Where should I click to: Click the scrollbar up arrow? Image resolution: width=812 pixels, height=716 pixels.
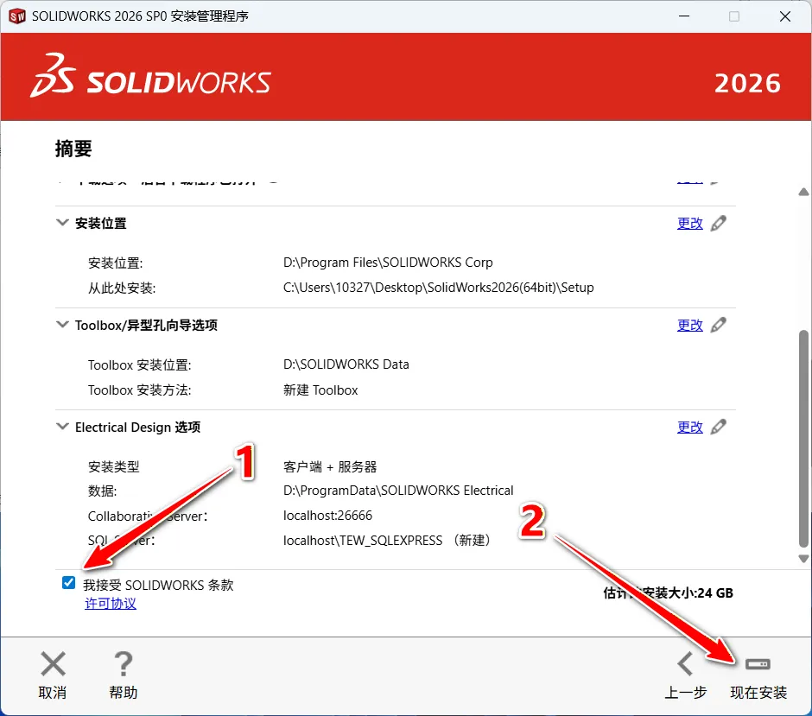(x=803, y=192)
